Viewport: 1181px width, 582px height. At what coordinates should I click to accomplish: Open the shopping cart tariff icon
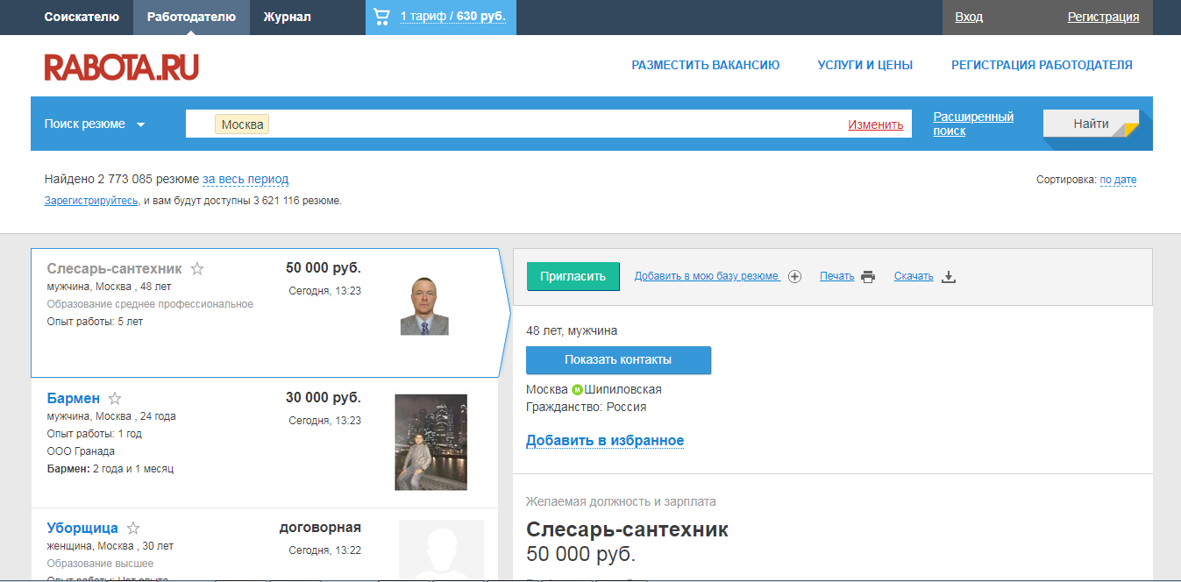pos(381,16)
